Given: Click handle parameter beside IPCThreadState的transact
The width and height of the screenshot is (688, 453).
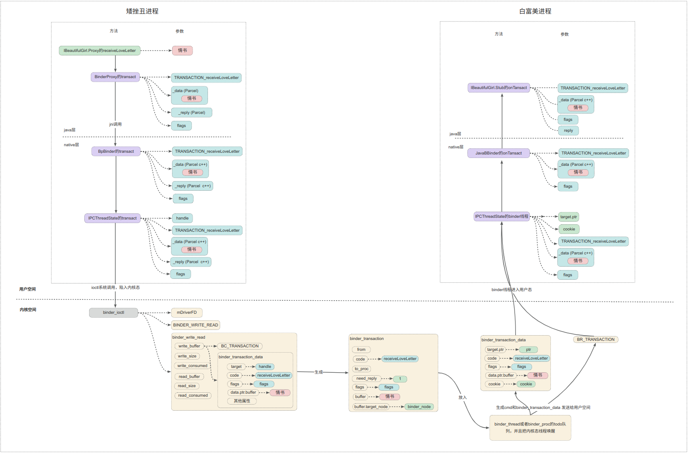Looking at the screenshot, I should (183, 218).
